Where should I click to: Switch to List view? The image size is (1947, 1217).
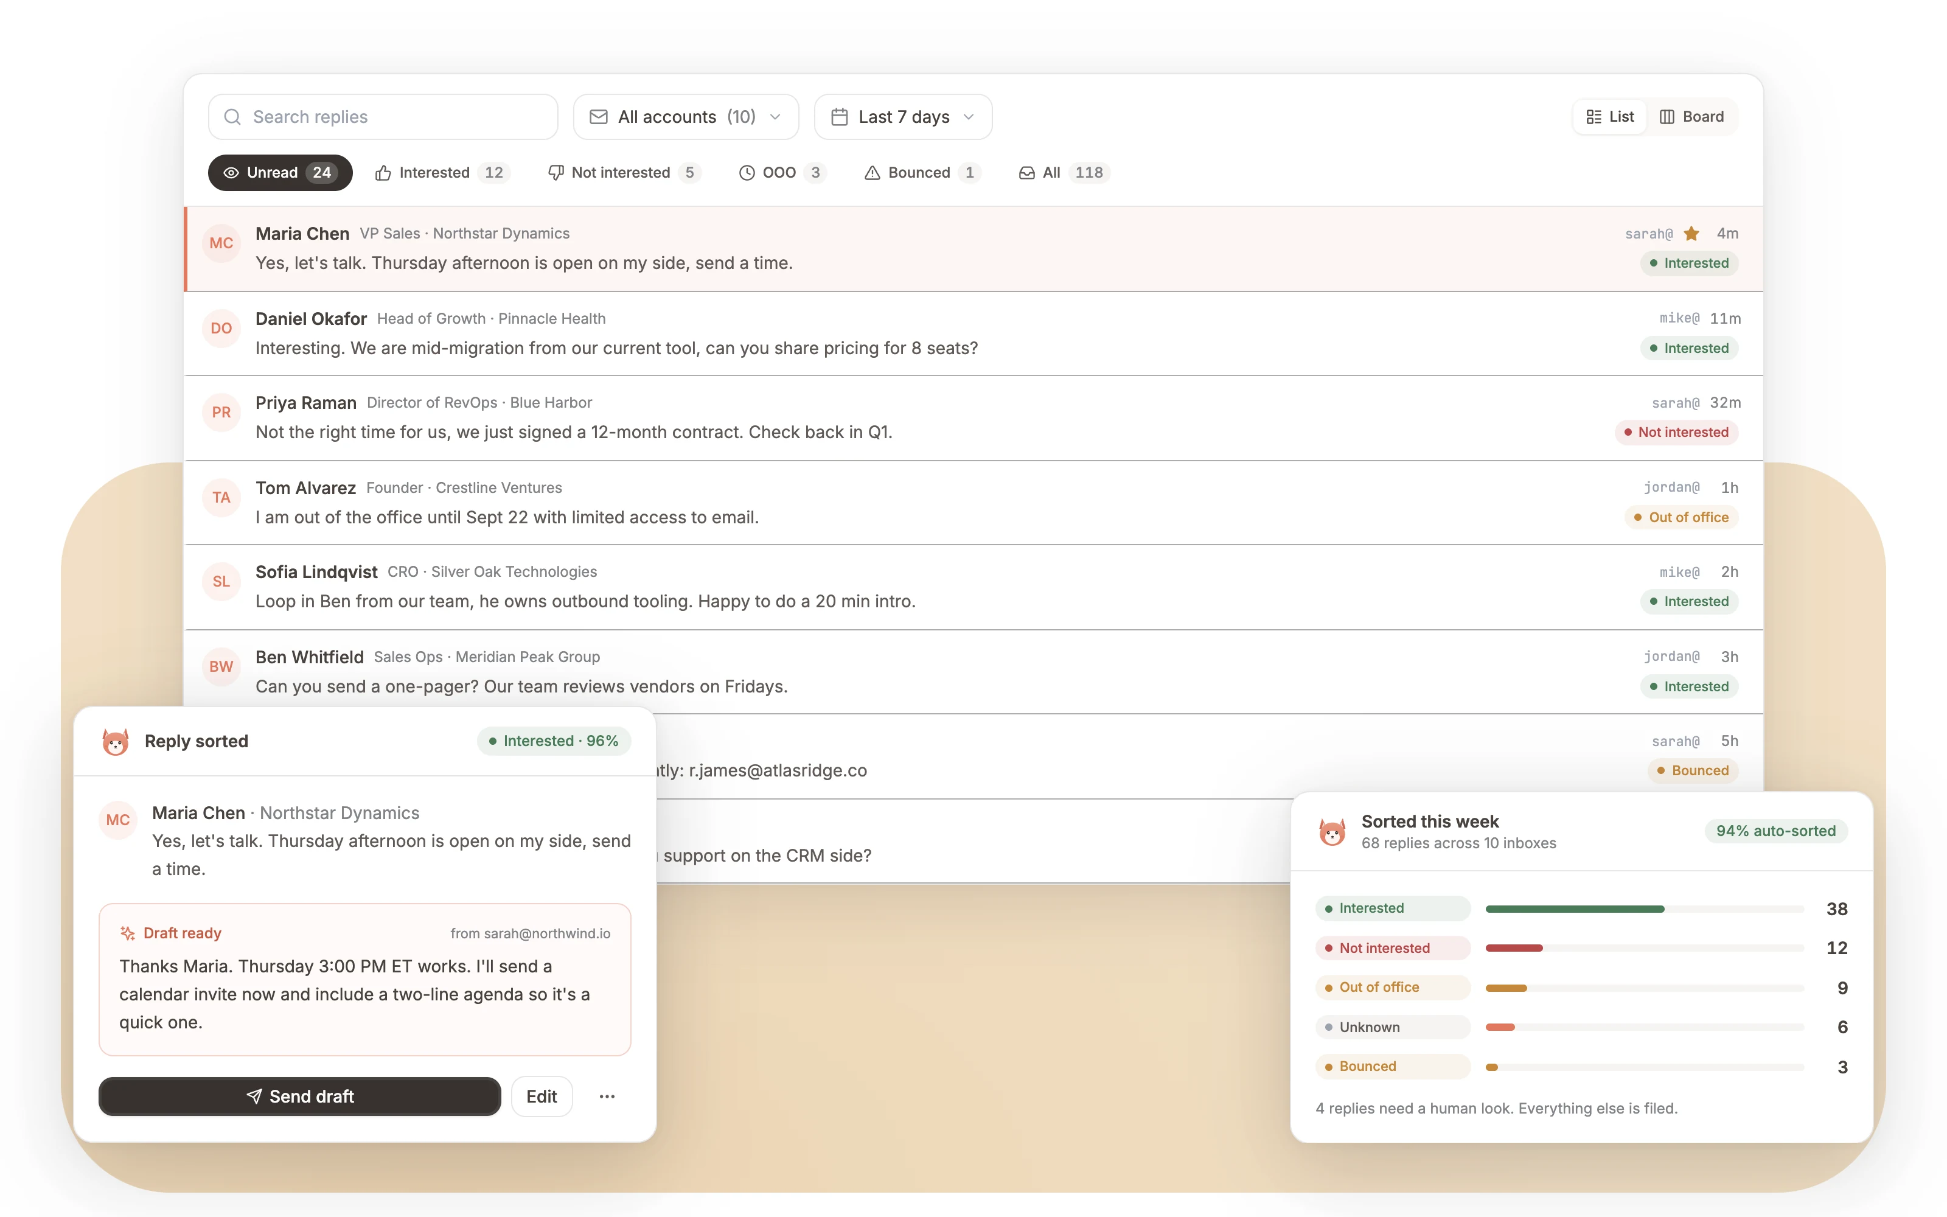[1610, 117]
